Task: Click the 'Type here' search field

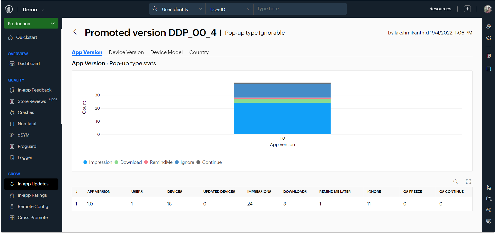Action: point(300,9)
